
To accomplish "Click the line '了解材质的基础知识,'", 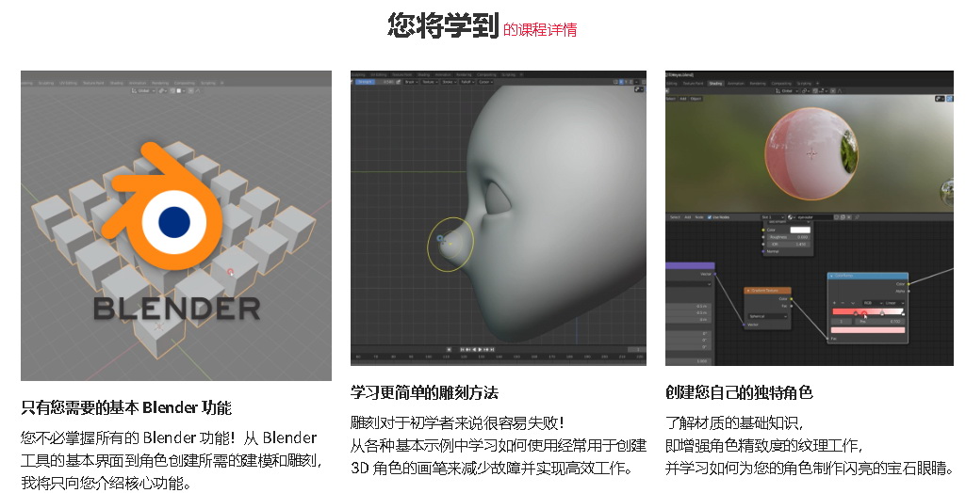I will [734, 423].
